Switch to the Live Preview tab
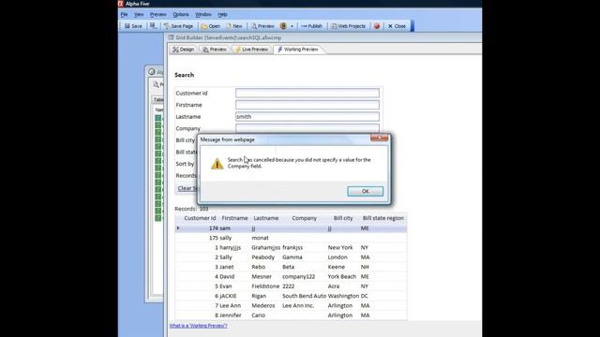The height and width of the screenshot is (337, 600). point(251,50)
